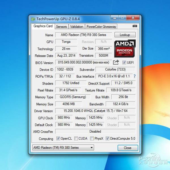The image size is (170, 170).
Task: Click the ROPs/TMUs value 32 / 112
Action: pos(65,76)
